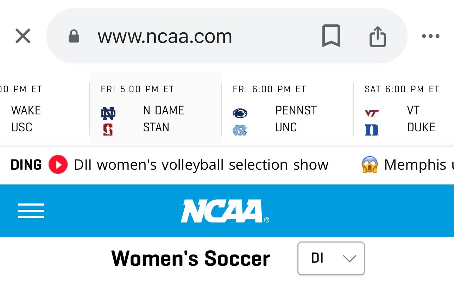The width and height of the screenshot is (454, 295).
Task: Click the Notre Dame team logo
Action: [x=108, y=113]
